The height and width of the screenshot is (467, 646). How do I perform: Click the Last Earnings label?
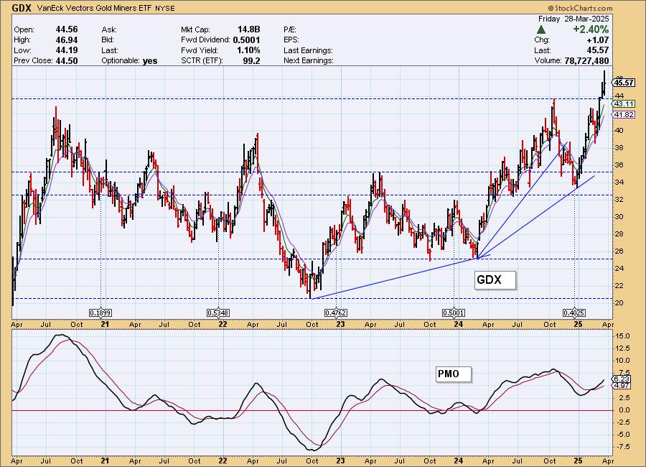coord(308,50)
